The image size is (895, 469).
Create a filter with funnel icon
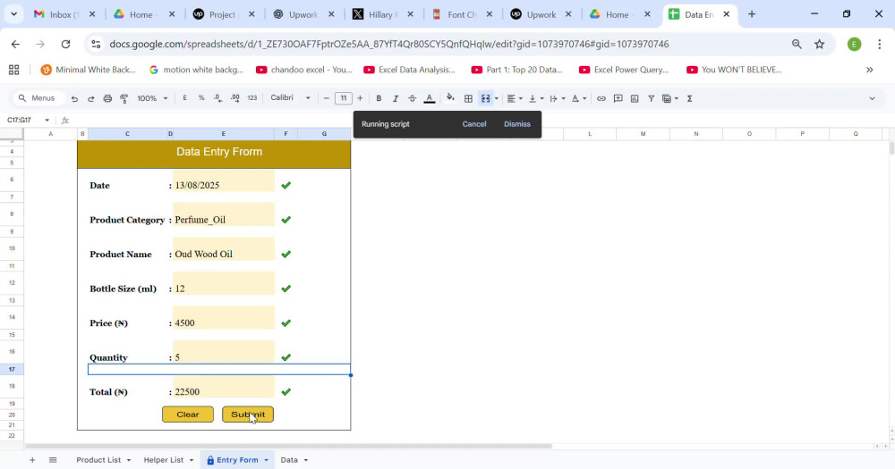click(651, 98)
